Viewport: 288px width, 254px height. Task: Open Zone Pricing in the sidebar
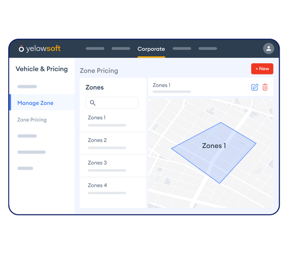coord(32,120)
